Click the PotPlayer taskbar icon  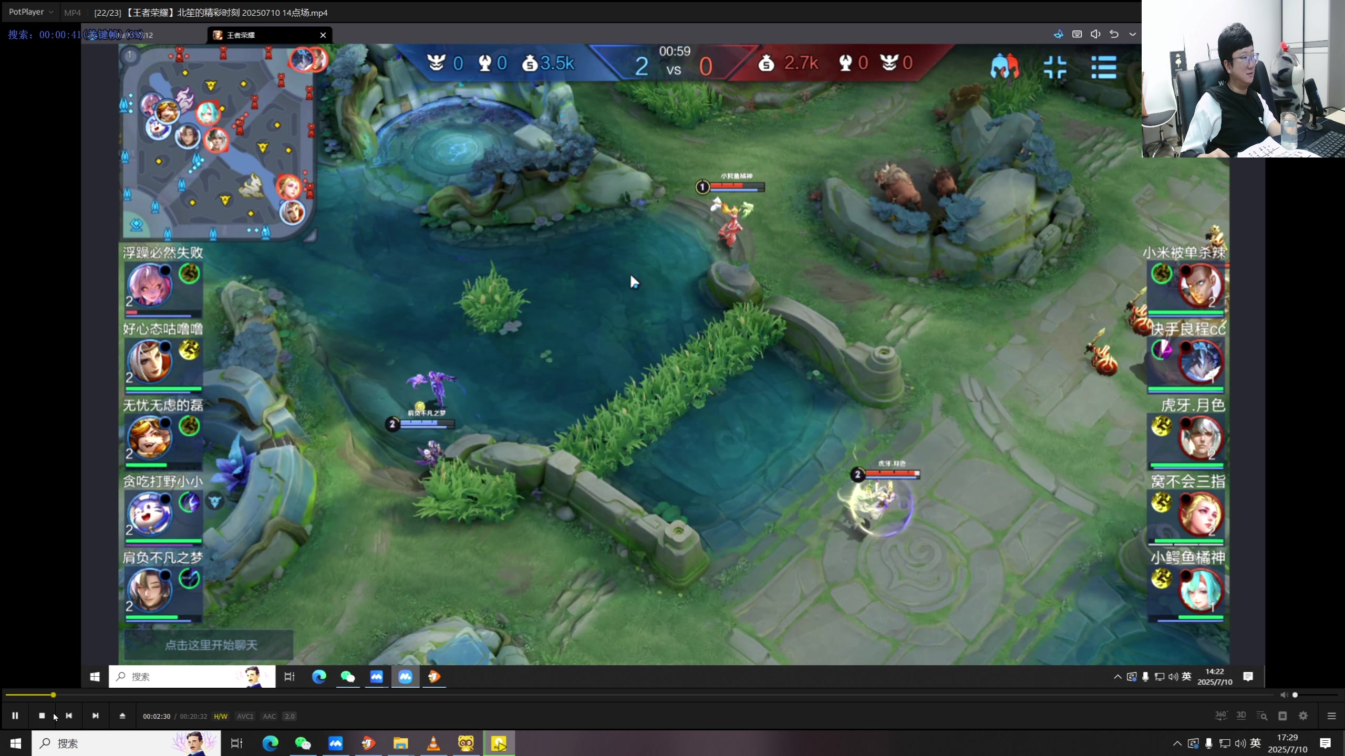499,743
